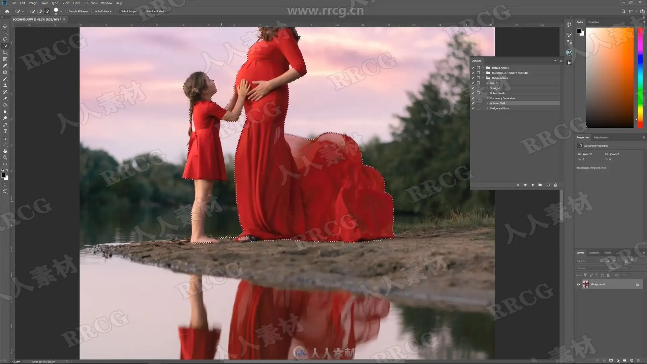Expand the Default Actions folder
The width and height of the screenshot is (647, 364).
(483, 68)
